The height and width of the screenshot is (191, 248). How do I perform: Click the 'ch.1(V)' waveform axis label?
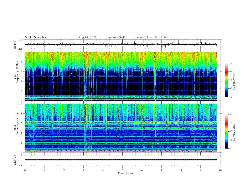[15, 44]
